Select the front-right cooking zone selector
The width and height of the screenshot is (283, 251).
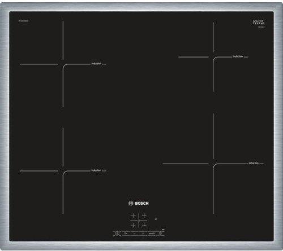point(144,225)
